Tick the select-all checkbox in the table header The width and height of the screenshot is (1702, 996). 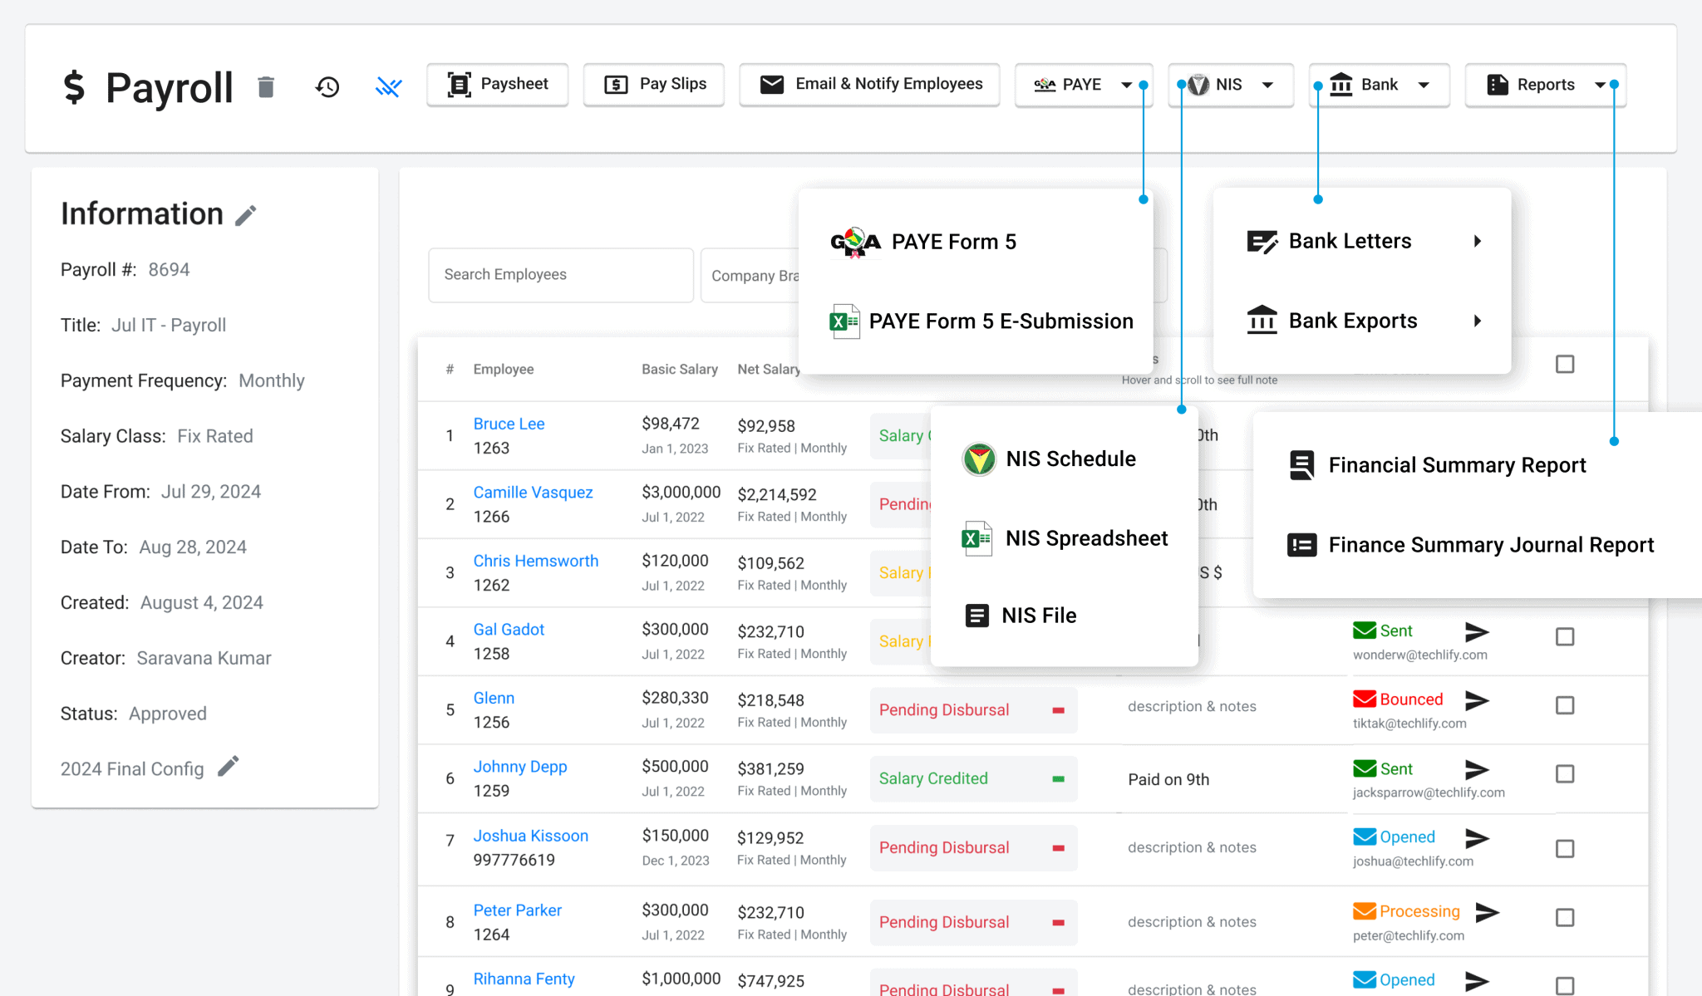(x=1565, y=364)
